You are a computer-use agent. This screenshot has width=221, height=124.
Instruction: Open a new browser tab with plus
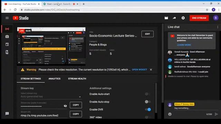point(84,4)
